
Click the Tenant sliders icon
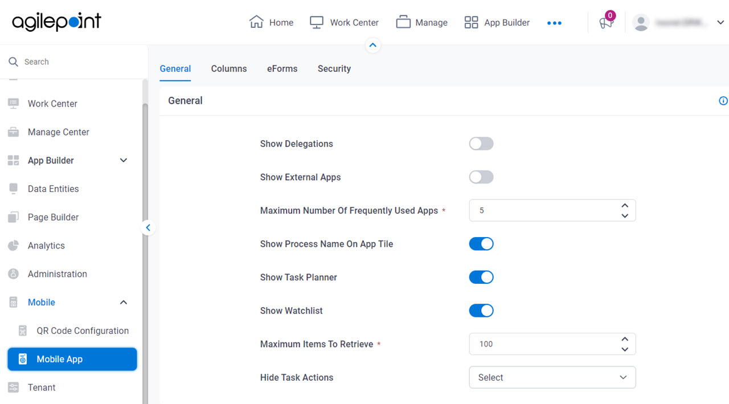[x=13, y=387]
